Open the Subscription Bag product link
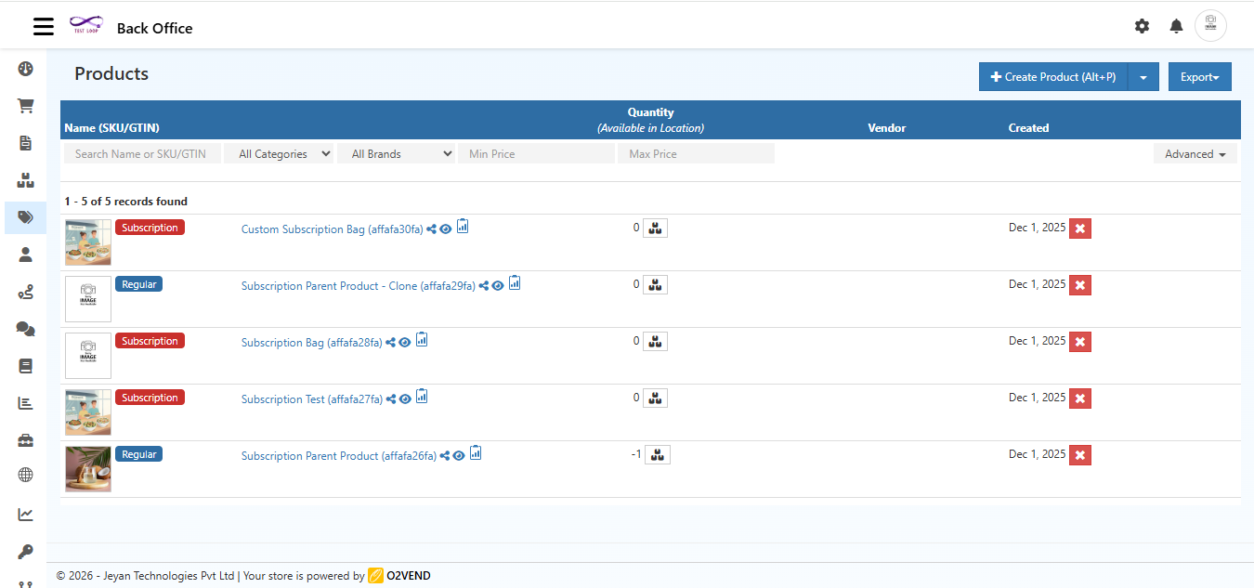The image size is (1254, 588). pyautogui.click(x=311, y=342)
